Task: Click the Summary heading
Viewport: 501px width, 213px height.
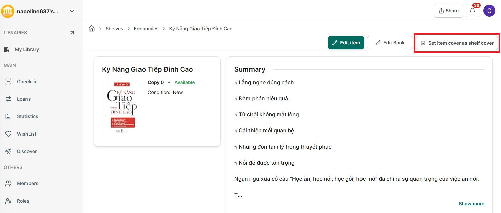Action: coord(250,69)
